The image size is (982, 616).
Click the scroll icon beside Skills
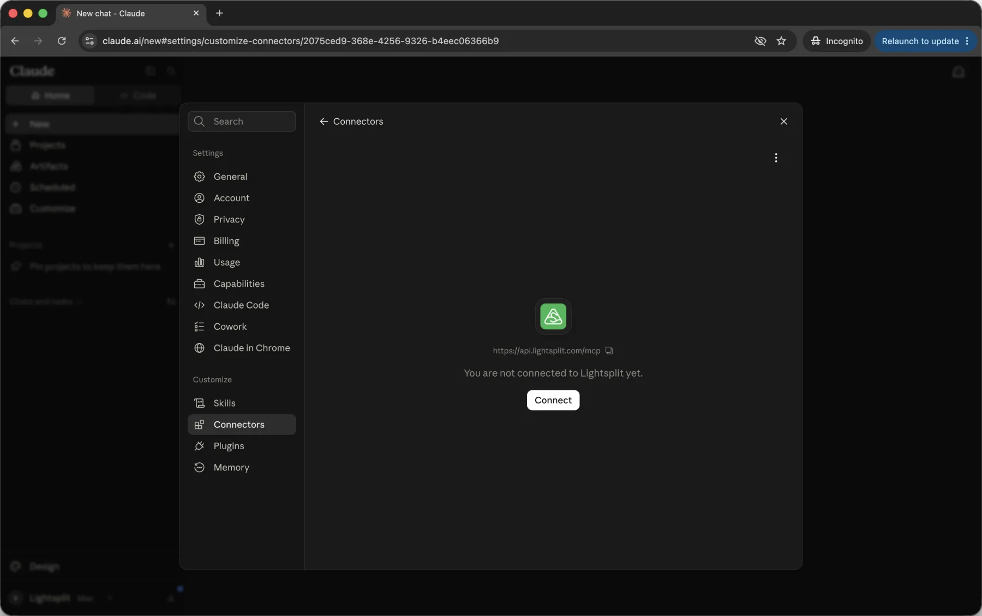[199, 403]
